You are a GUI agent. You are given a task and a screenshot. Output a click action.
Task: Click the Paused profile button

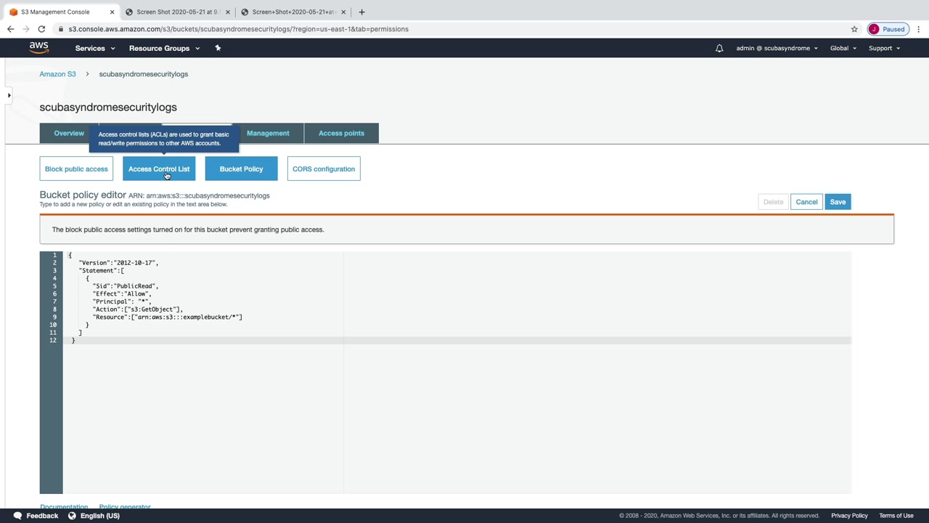coord(888,29)
